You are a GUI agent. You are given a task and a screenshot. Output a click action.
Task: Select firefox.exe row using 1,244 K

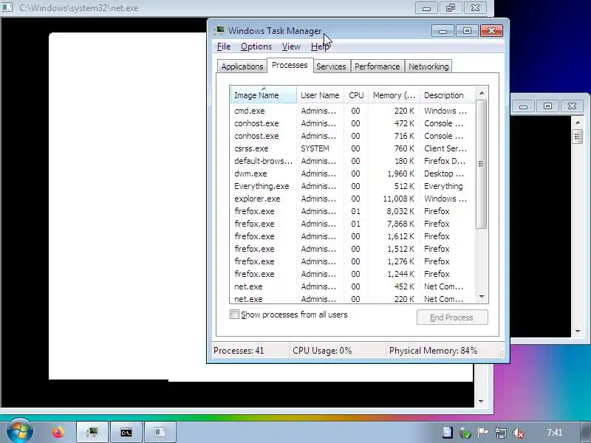(x=352, y=274)
